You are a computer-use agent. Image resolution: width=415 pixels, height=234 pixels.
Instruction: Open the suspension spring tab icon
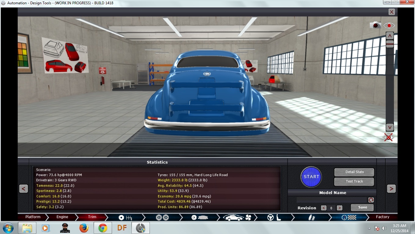coord(311,217)
